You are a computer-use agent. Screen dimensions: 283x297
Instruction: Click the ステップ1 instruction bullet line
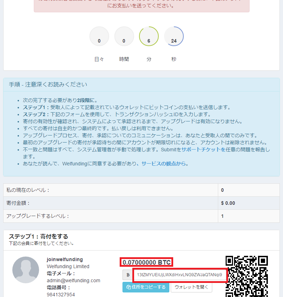tap(127, 107)
